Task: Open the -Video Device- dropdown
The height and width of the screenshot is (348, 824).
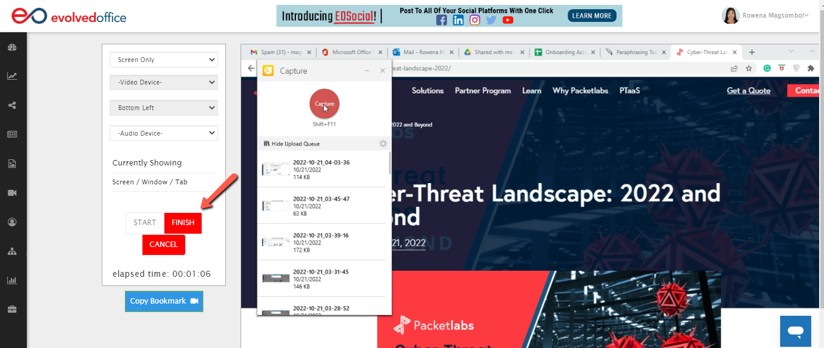Action: 164,82
